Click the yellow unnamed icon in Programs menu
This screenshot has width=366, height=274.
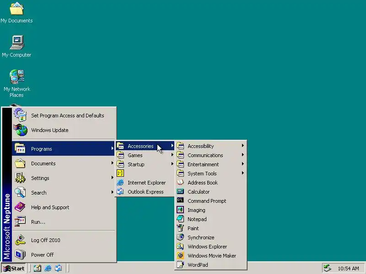coord(120,173)
